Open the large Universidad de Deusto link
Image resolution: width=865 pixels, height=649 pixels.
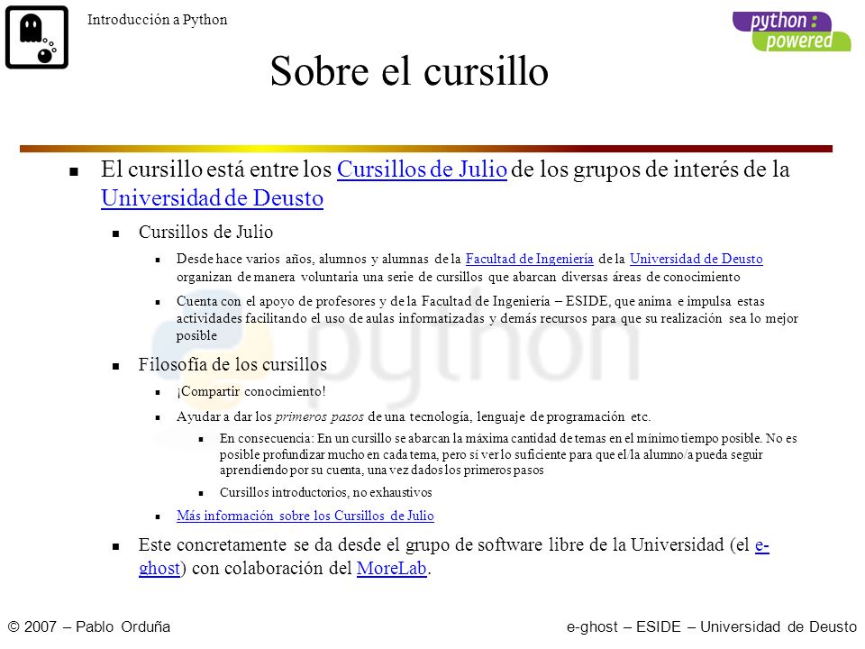pyautogui.click(x=212, y=197)
